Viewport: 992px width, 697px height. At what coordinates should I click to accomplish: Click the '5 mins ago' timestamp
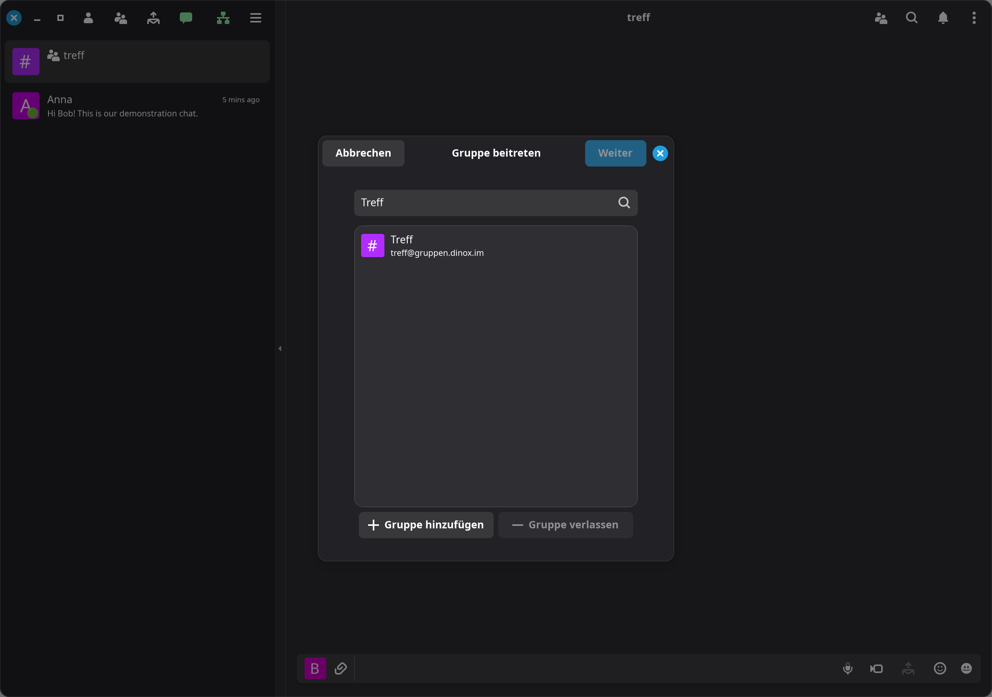tap(241, 100)
